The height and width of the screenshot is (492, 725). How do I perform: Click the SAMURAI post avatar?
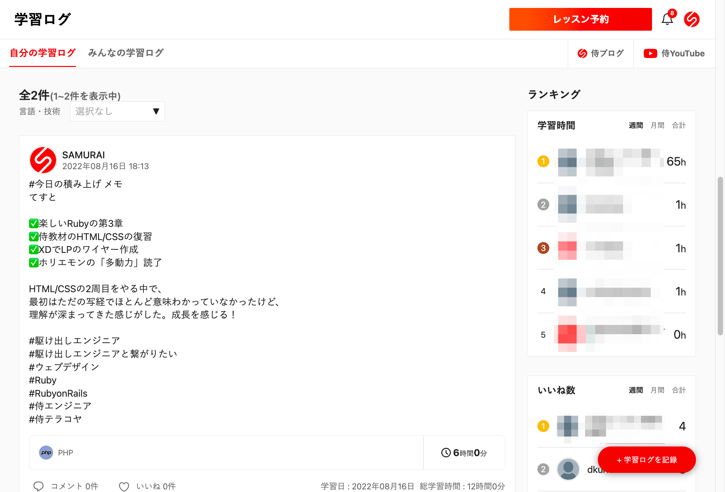(x=43, y=160)
